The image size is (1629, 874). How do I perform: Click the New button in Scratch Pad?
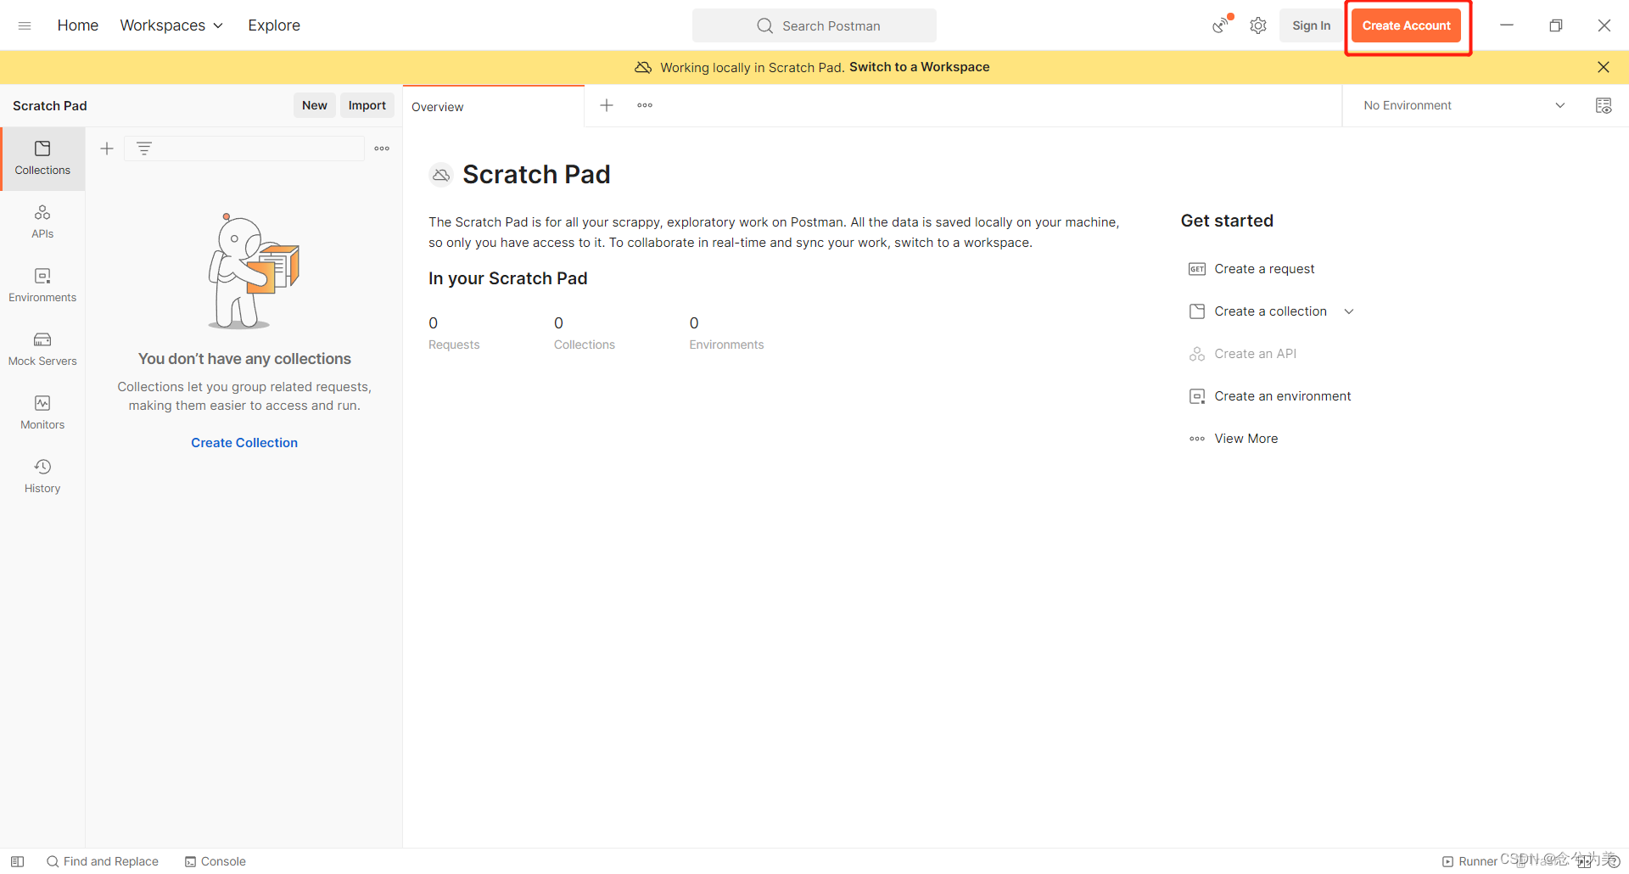314,105
